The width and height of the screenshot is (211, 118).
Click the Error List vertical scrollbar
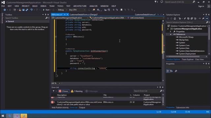coord(163,100)
